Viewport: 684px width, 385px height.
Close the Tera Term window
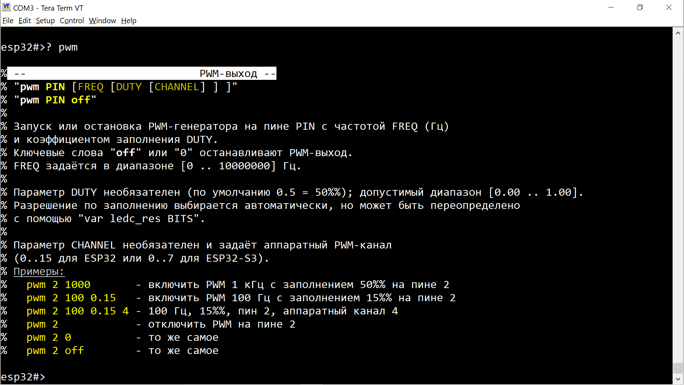point(669,7)
